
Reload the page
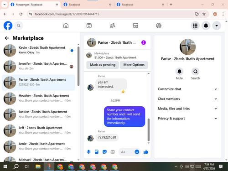[21, 14]
